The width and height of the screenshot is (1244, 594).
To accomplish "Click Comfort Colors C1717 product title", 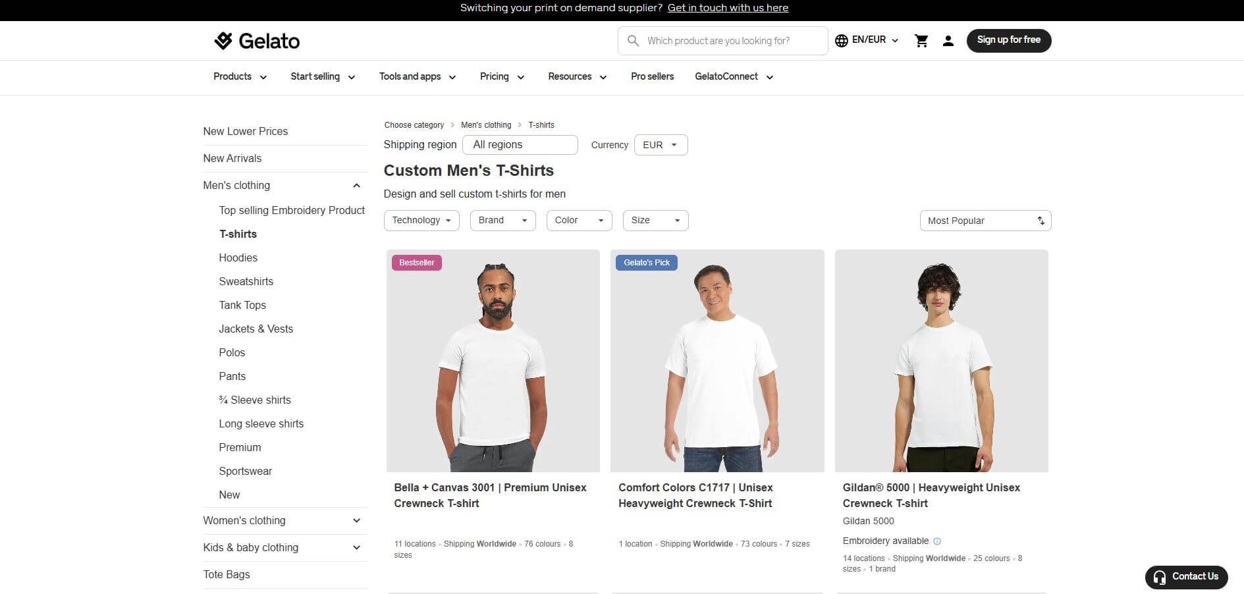I will (695, 496).
